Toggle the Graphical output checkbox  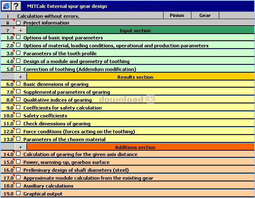coord(18,193)
